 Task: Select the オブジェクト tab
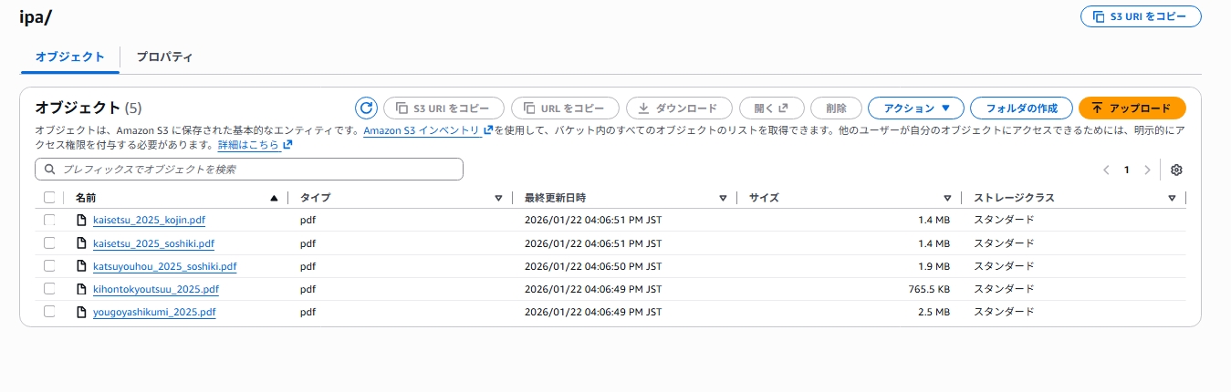[70, 57]
